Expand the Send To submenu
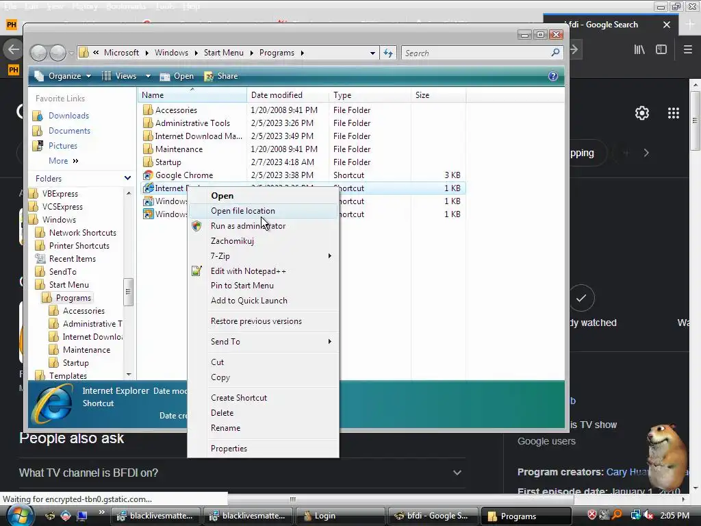The height and width of the screenshot is (526, 701). coord(330,342)
